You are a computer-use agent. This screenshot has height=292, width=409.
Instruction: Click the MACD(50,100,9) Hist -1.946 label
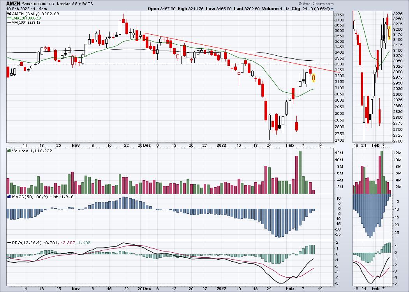43,197
